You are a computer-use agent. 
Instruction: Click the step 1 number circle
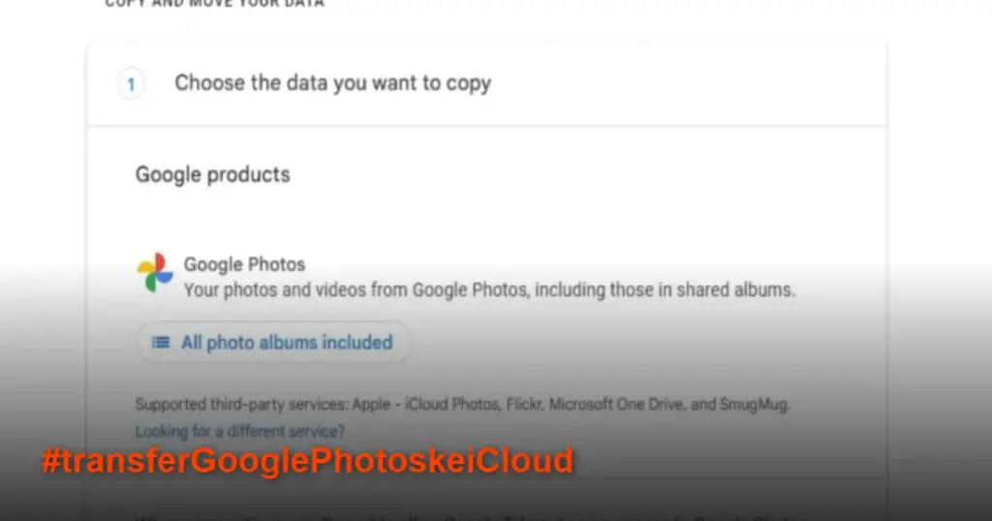130,84
